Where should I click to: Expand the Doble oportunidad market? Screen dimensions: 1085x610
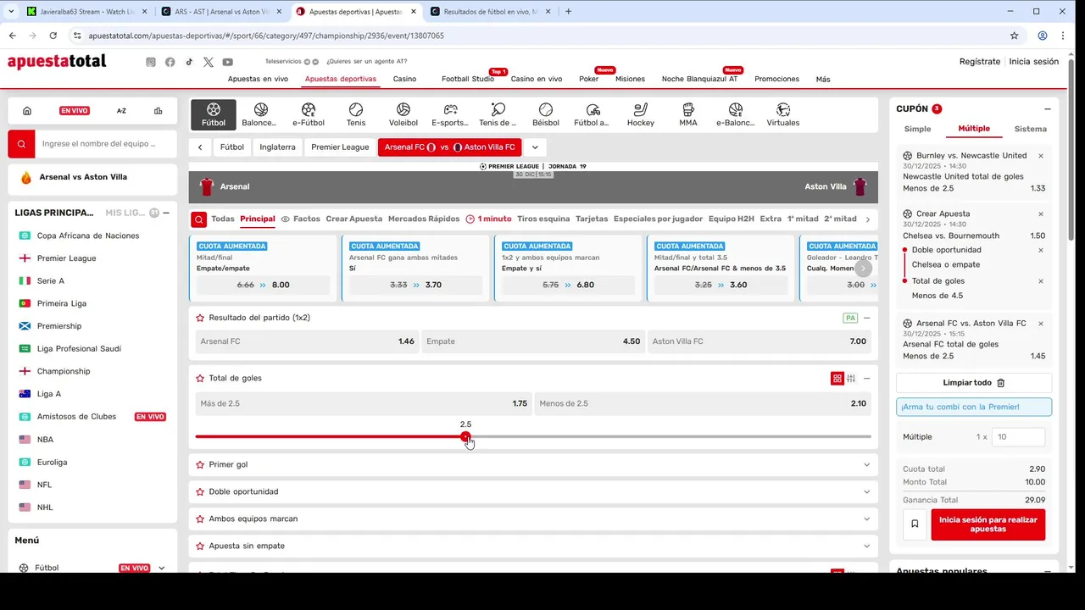tap(866, 491)
